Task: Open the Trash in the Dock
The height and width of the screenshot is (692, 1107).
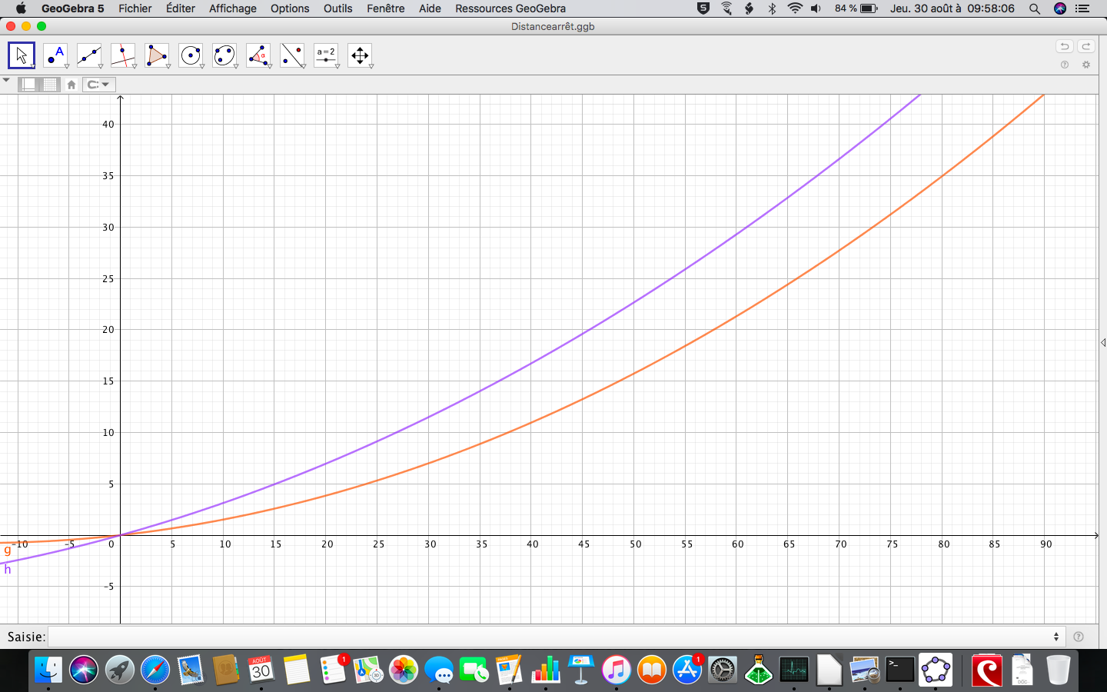Action: pyautogui.click(x=1059, y=670)
